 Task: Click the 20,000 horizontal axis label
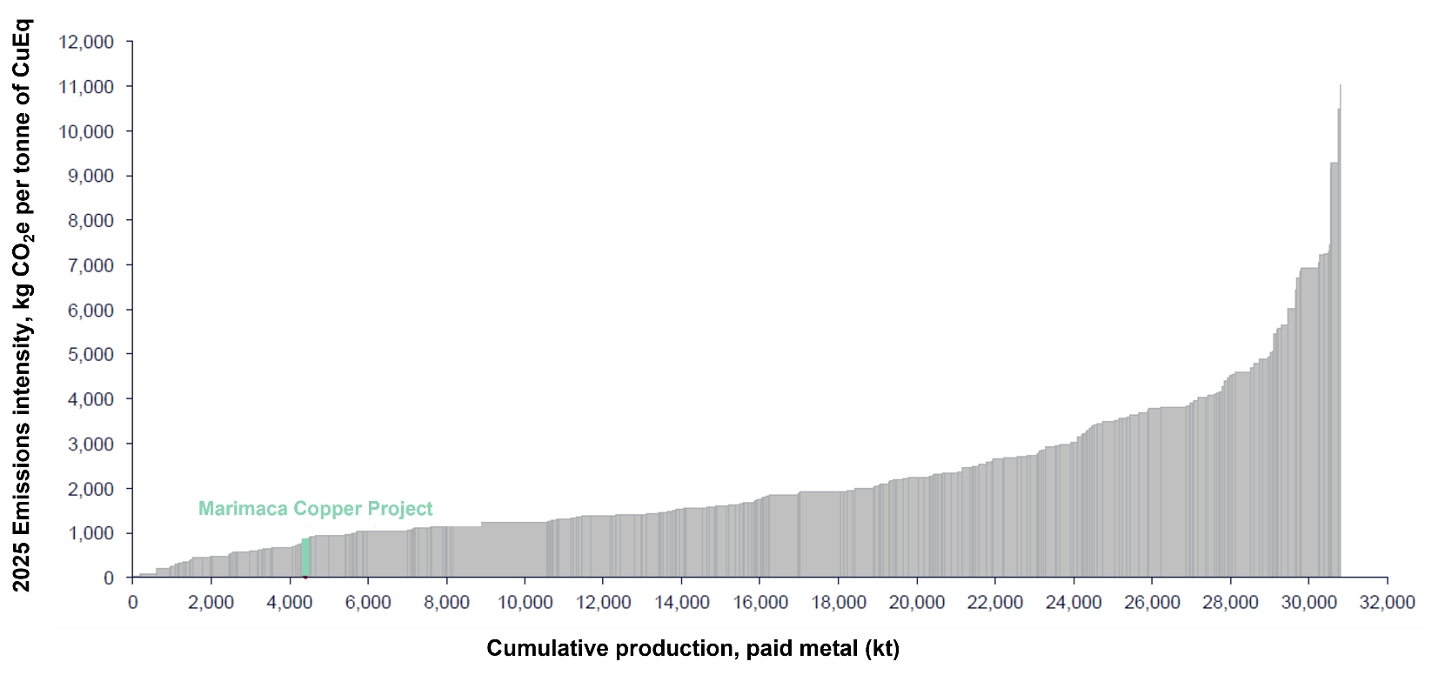click(916, 603)
